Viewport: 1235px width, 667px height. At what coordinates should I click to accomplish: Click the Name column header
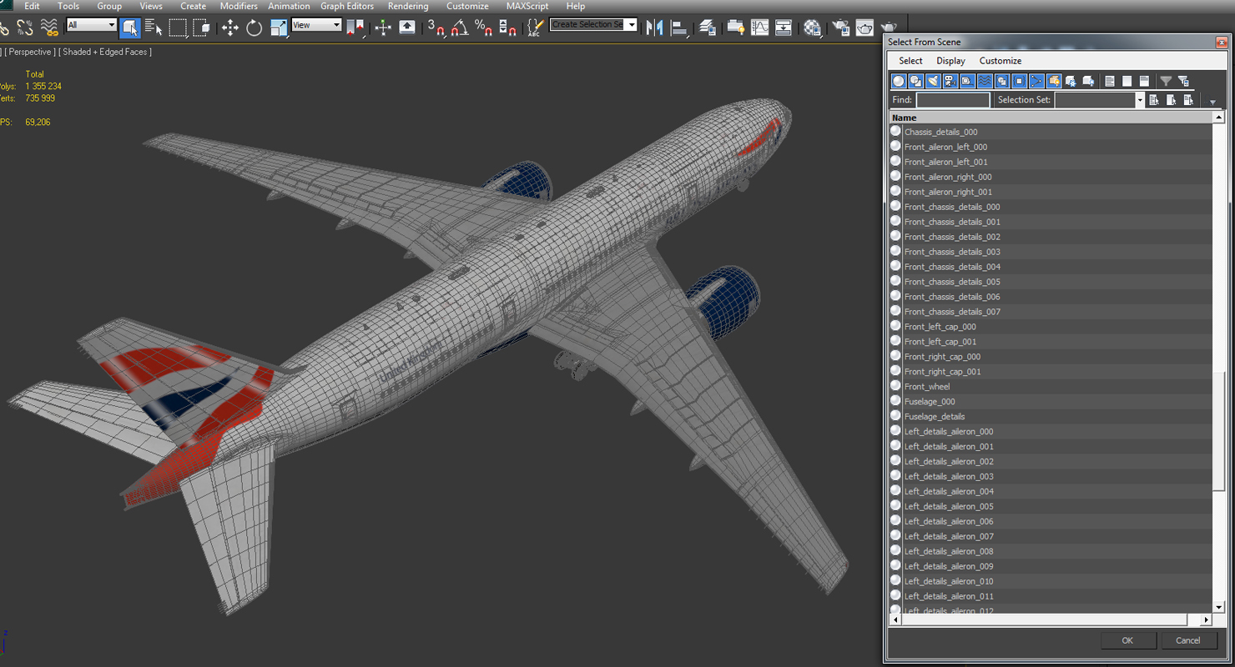[x=1051, y=118]
